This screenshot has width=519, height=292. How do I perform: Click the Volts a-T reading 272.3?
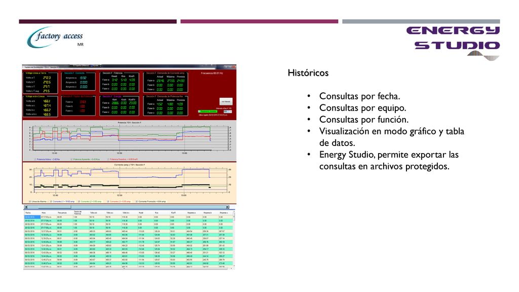click(x=47, y=78)
